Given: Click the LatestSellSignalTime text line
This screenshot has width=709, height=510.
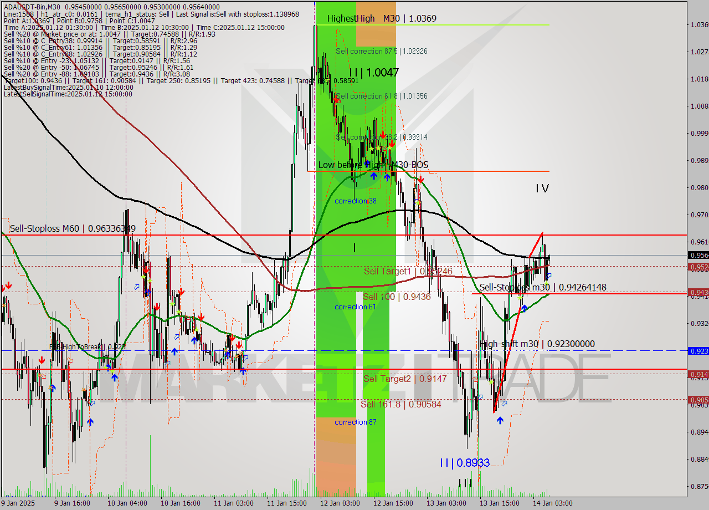Looking at the screenshot, I should [x=68, y=94].
